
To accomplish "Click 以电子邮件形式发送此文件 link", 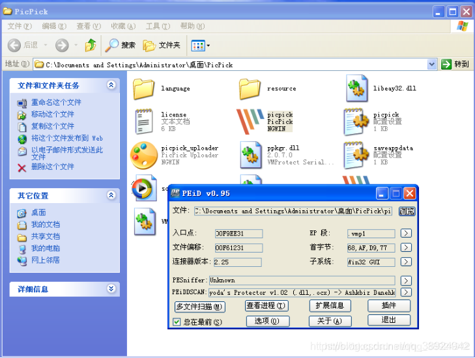I will click(x=67, y=154).
